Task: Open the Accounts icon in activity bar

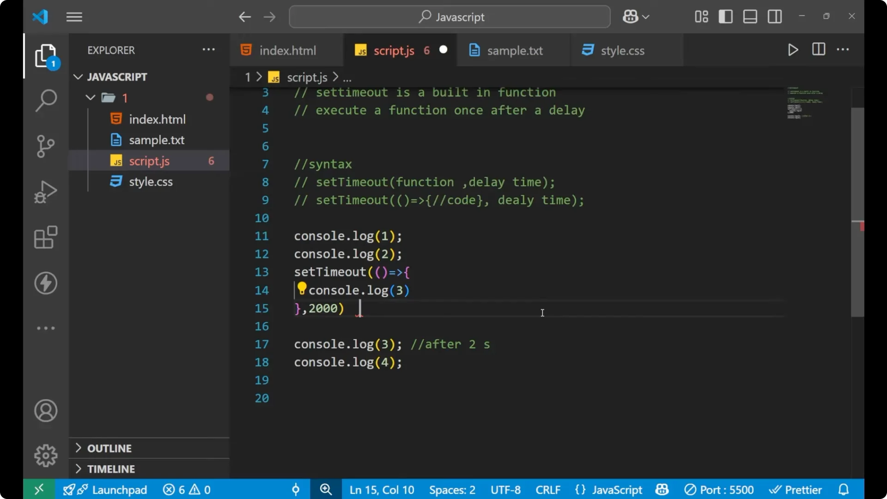Action: pos(45,411)
